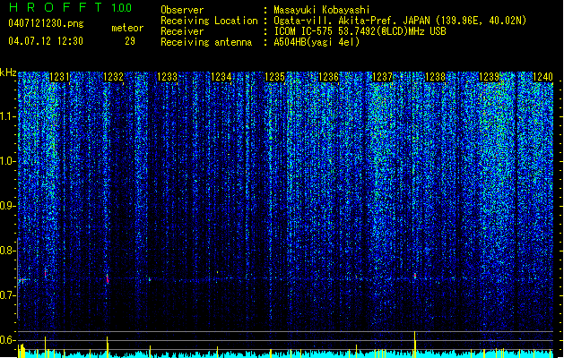Click the 0.7 kHz axis label
The width and height of the screenshot is (564, 358).
(7, 295)
